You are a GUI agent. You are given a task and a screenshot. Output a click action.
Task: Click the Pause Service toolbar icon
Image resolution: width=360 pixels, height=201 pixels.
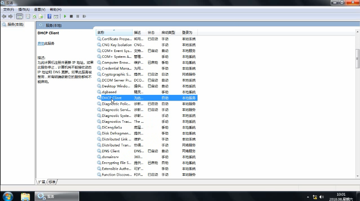tap(77, 16)
